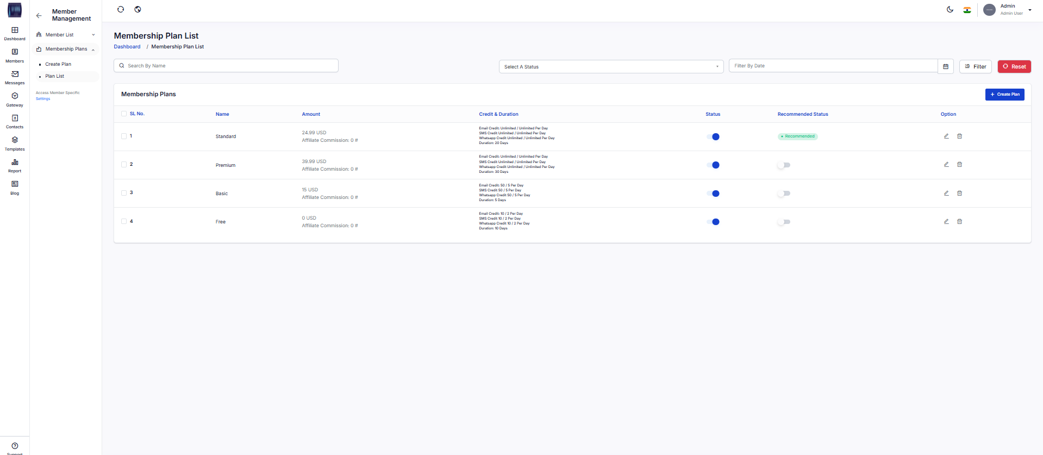Toggle dark mode moon icon
The height and width of the screenshot is (455, 1043).
click(x=950, y=10)
